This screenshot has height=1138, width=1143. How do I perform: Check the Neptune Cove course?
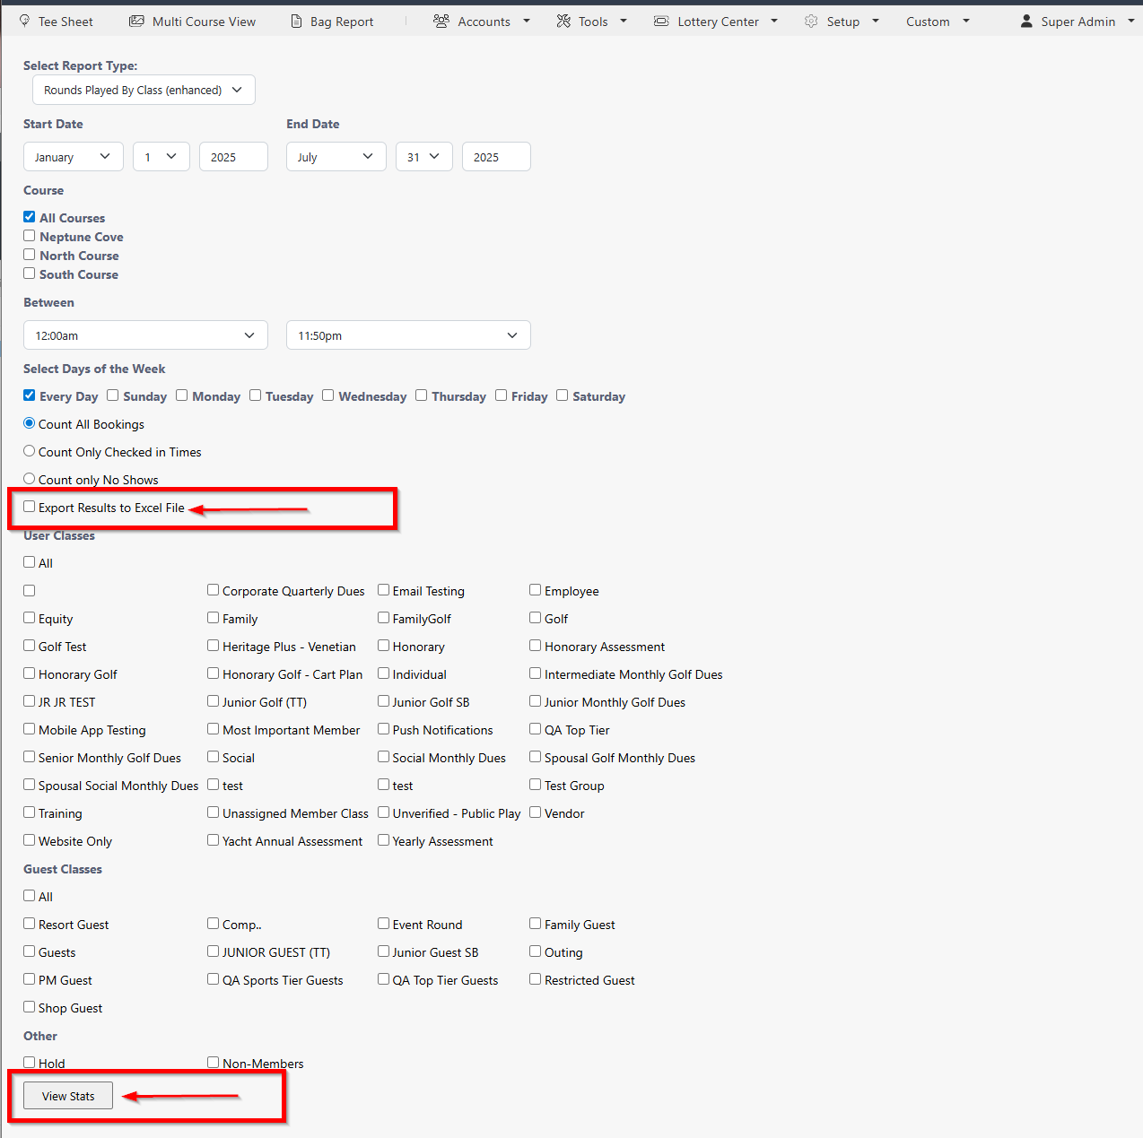click(30, 236)
